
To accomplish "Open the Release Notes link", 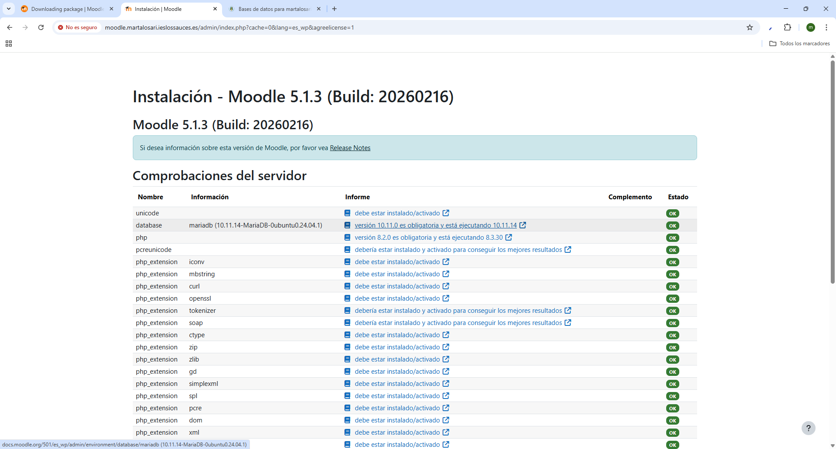I will click(x=350, y=148).
